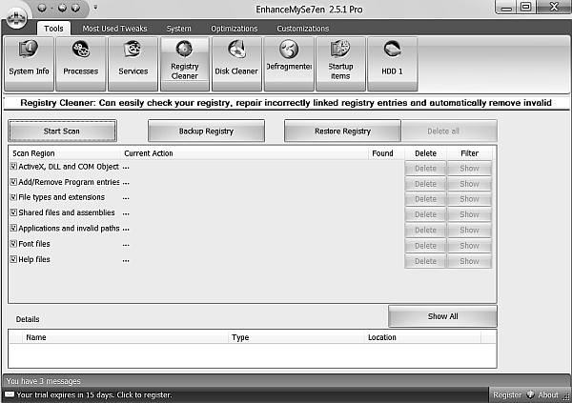Screen dimensions: 572x403
Task: Click the About link in status bar
Action: click(548, 394)
